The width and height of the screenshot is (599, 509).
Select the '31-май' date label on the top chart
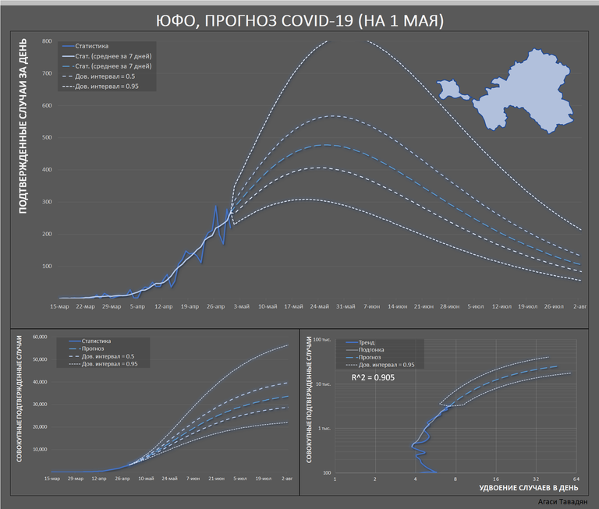click(x=346, y=307)
